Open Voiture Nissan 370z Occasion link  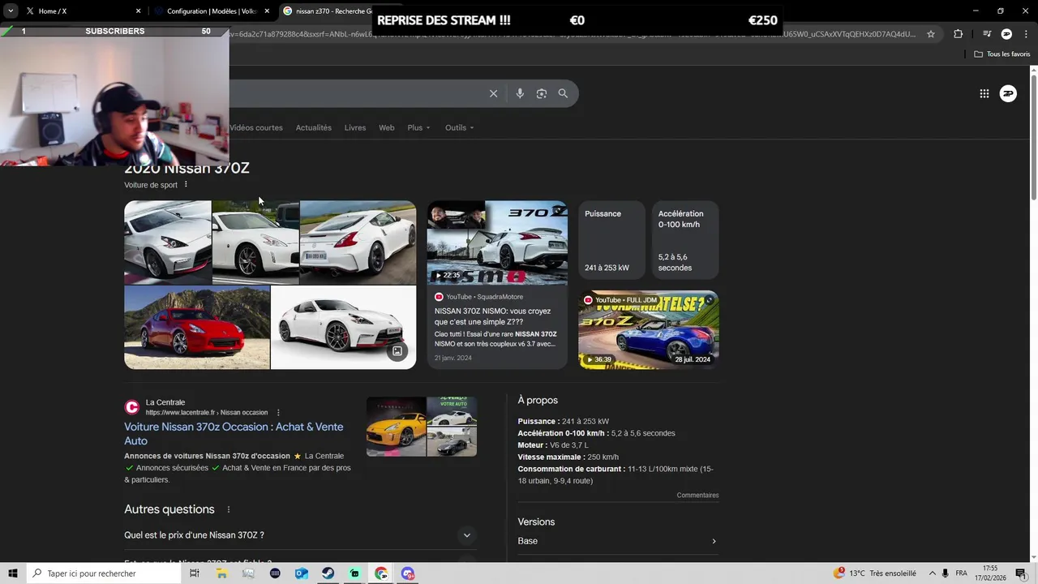[234, 433]
